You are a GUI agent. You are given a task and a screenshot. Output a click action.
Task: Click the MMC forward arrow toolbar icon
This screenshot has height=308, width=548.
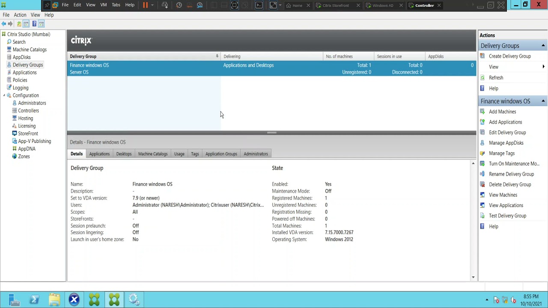click(x=10, y=24)
